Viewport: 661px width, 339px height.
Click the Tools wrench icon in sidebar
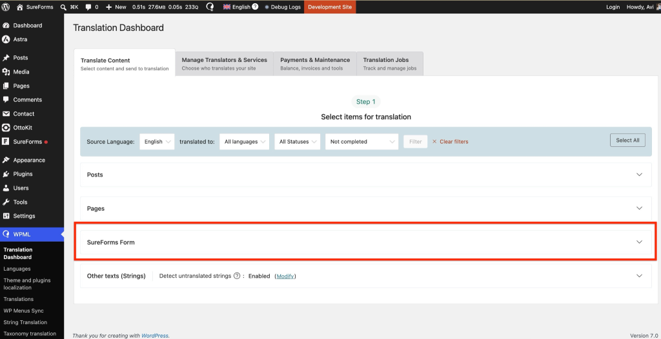(x=6, y=202)
